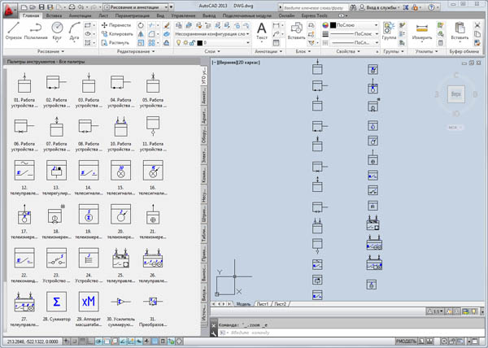Choose the 28. Сумматор palette block
The width and height of the screenshot is (488, 348).
[x=56, y=302]
